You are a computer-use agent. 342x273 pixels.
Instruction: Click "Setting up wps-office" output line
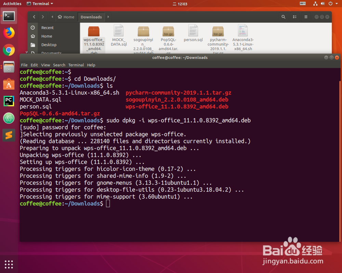click(x=82, y=162)
